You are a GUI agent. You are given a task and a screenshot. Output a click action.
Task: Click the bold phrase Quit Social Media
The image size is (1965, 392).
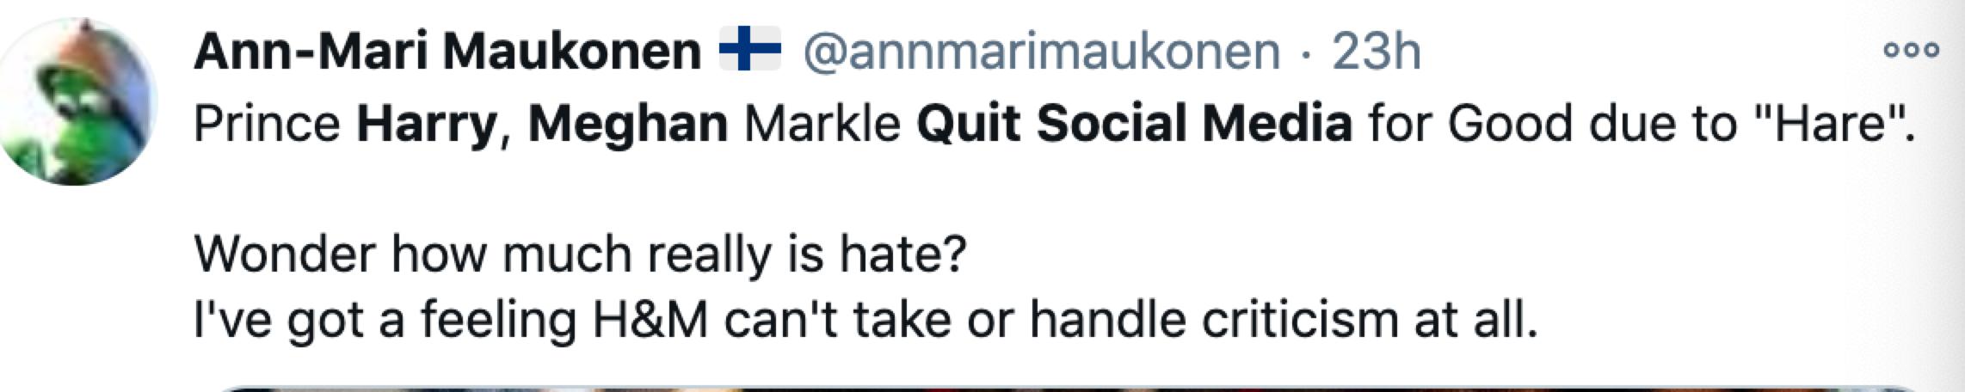[x=1134, y=124]
